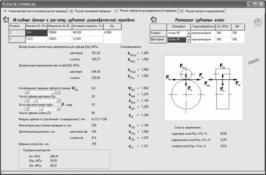Click angular velocity cell 48,002

click(x=88, y=33)
